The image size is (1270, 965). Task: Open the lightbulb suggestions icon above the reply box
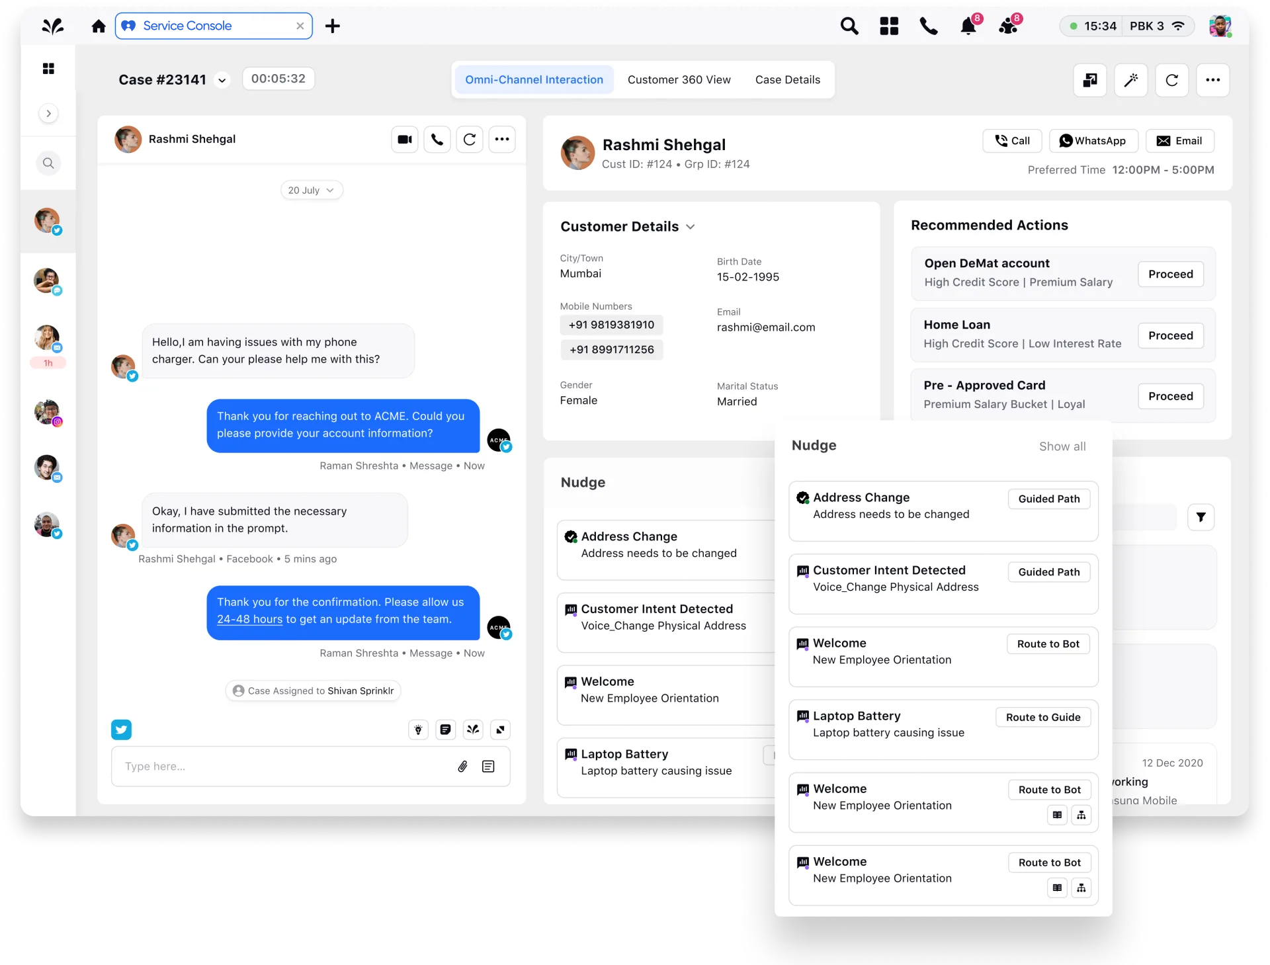pos(418,730)
